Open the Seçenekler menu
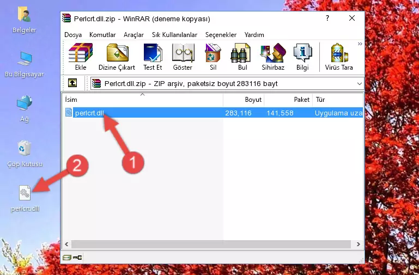The image size is (419, 275). (221, 35)
